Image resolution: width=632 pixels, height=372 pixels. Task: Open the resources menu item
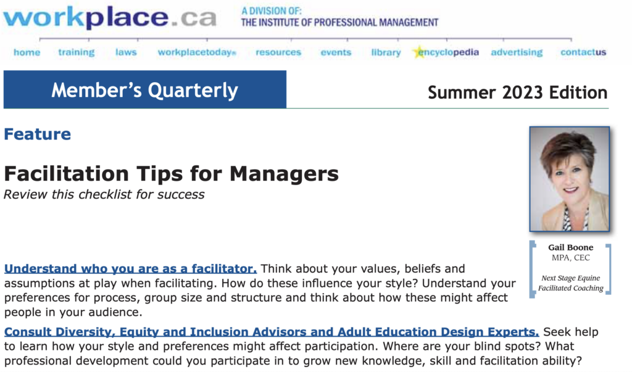click(278, 52)
